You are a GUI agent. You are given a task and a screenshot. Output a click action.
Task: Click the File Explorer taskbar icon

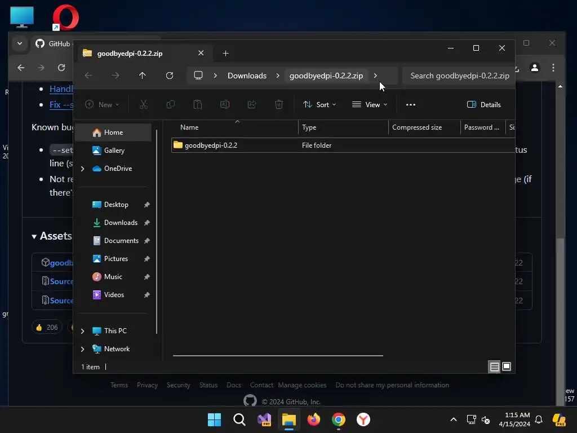(289, 419)
